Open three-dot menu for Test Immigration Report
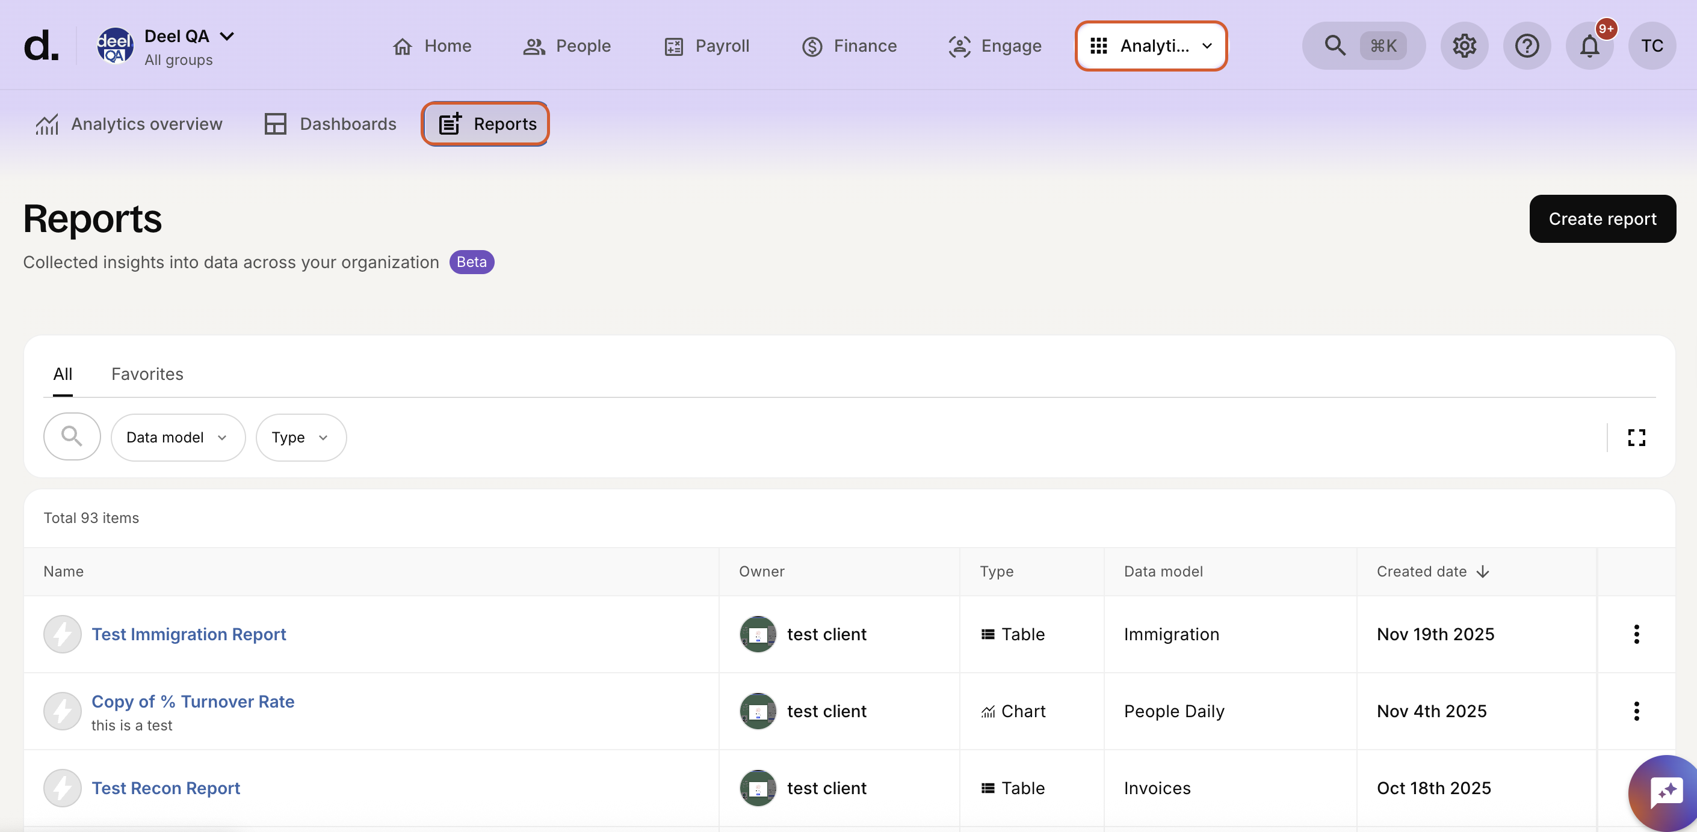 (x=1636, y=634)
